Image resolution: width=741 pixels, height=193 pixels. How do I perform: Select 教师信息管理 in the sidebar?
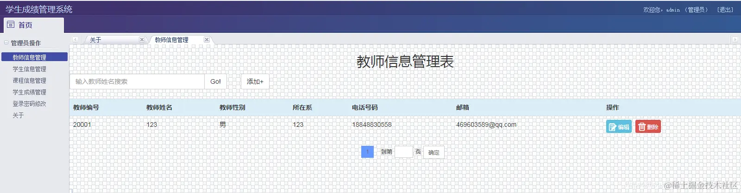tap(34, 57)
